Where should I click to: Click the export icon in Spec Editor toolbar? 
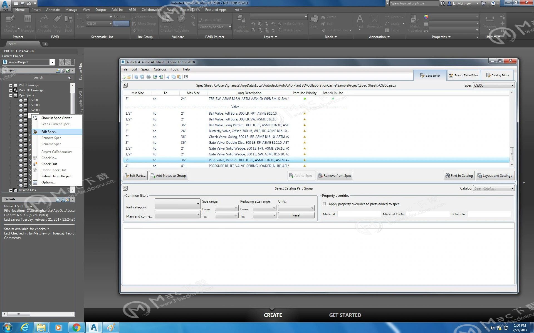click(x=155, y=77)
